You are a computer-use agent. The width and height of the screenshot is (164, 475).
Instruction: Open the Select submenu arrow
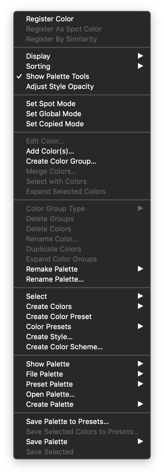(x=140, y=296)
